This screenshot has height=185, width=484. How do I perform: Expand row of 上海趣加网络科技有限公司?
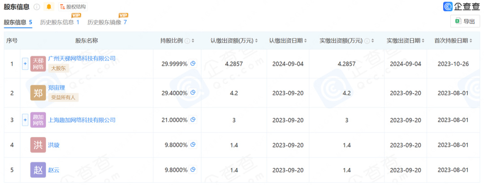click(25, 120)
